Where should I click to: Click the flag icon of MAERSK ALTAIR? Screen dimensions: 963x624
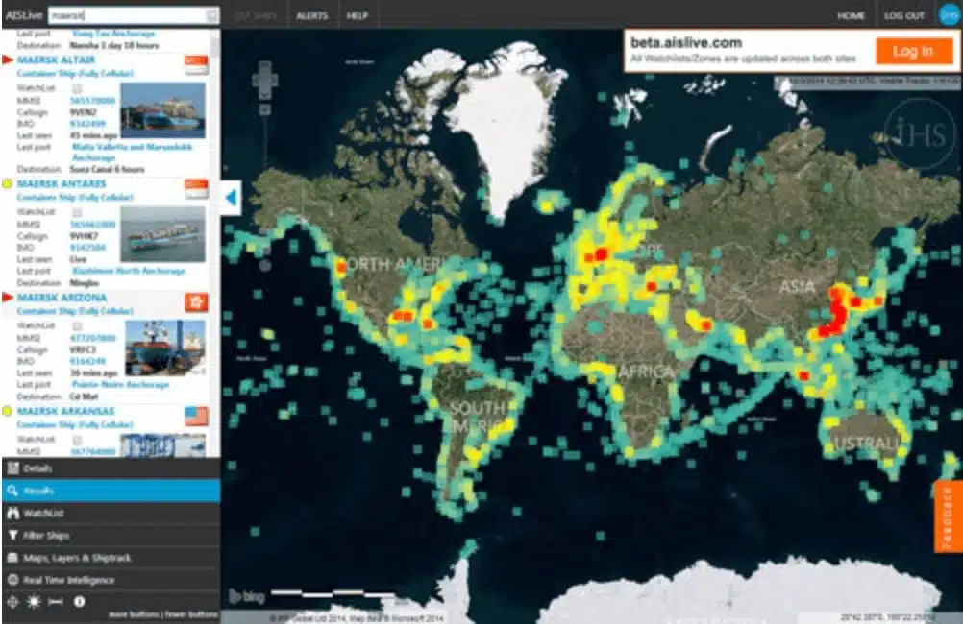[196, 64]
